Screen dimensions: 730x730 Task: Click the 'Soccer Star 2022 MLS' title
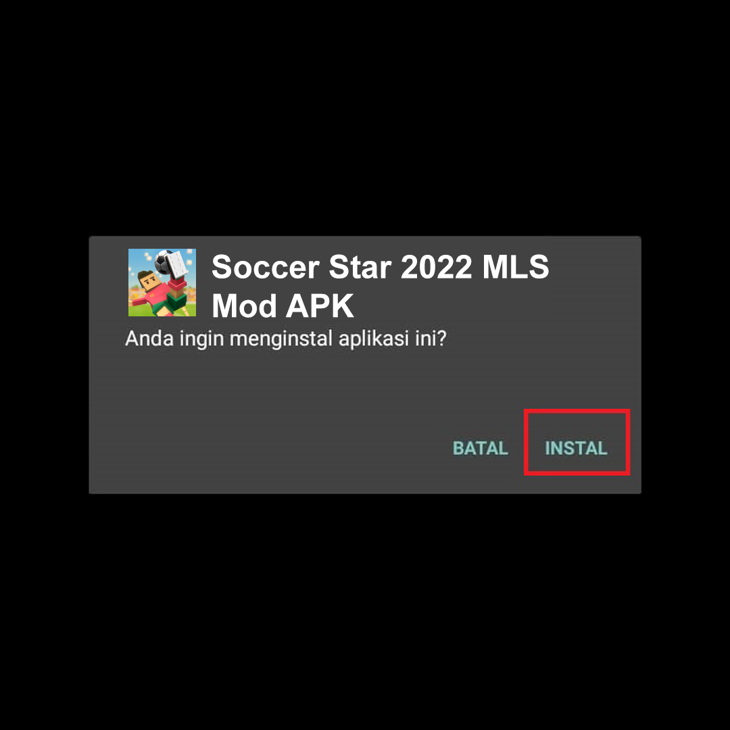coord(380,267)
